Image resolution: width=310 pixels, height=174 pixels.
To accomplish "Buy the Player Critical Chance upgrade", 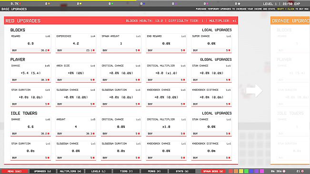I will [x=121, y=80].
